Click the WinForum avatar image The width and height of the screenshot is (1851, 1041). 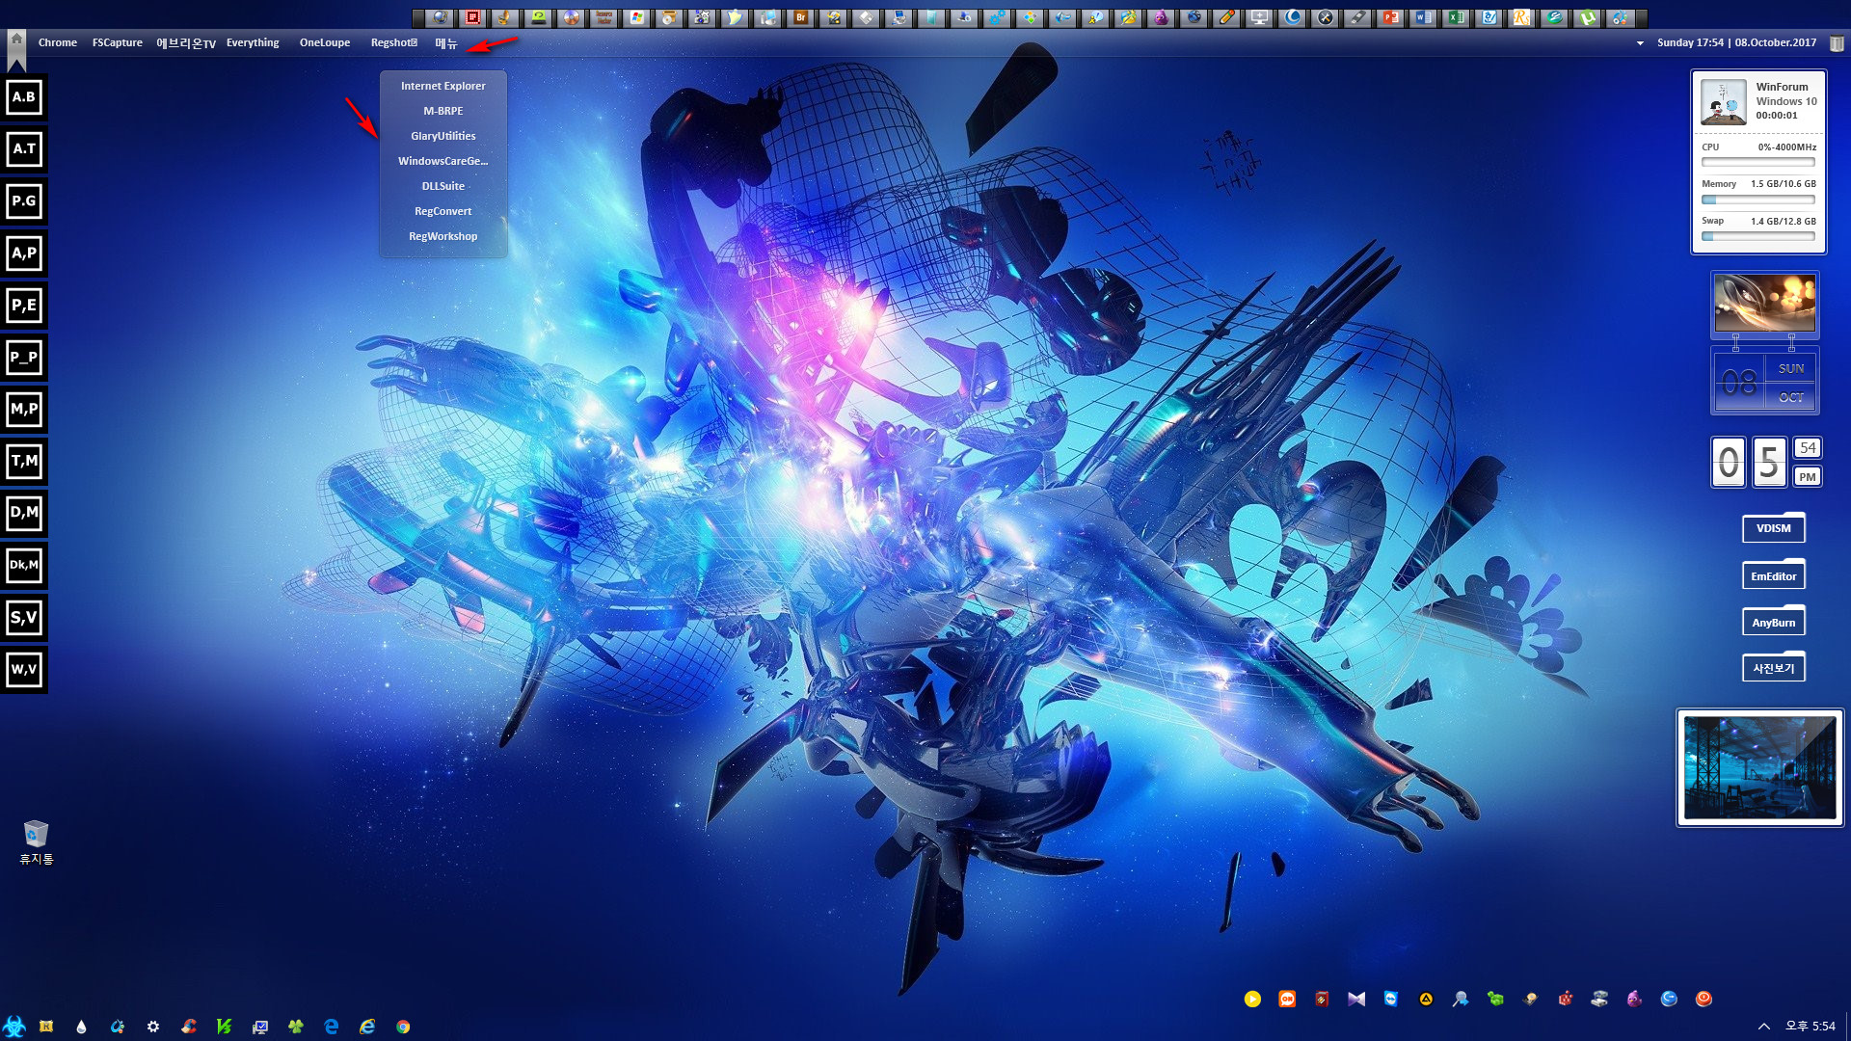pyautogui.click(x=1724, y=101)
